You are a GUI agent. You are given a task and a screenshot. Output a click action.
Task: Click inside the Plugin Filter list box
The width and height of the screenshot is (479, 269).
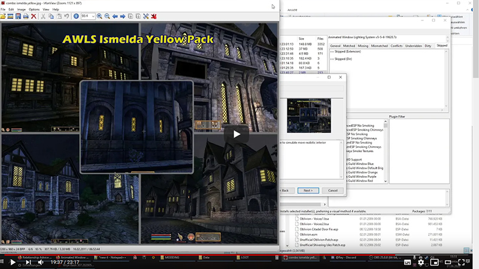[x=419, y=151]
